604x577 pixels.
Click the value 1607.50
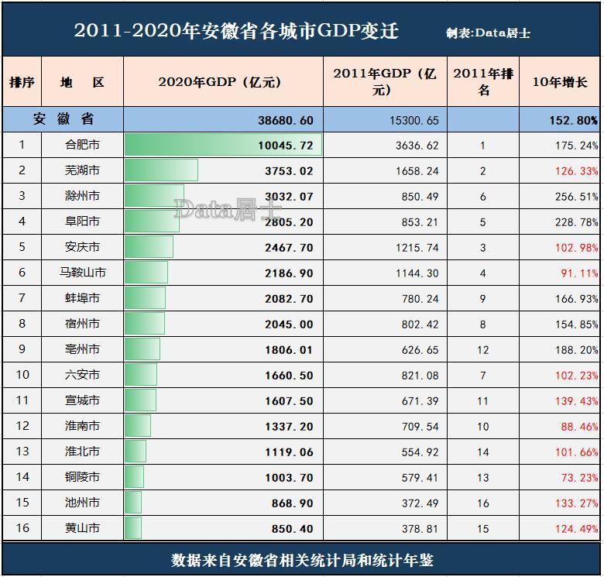[x=289, y=401]
